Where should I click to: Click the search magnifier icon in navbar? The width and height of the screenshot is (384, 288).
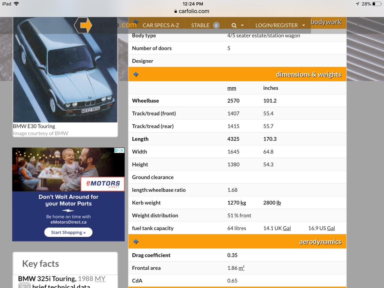click(x=234, y=25)
